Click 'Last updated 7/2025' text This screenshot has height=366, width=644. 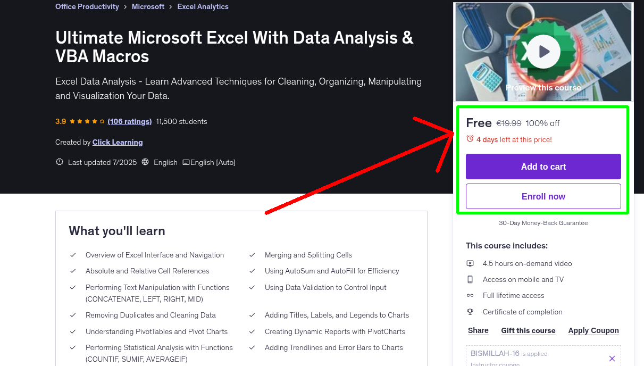coord(102,162)
